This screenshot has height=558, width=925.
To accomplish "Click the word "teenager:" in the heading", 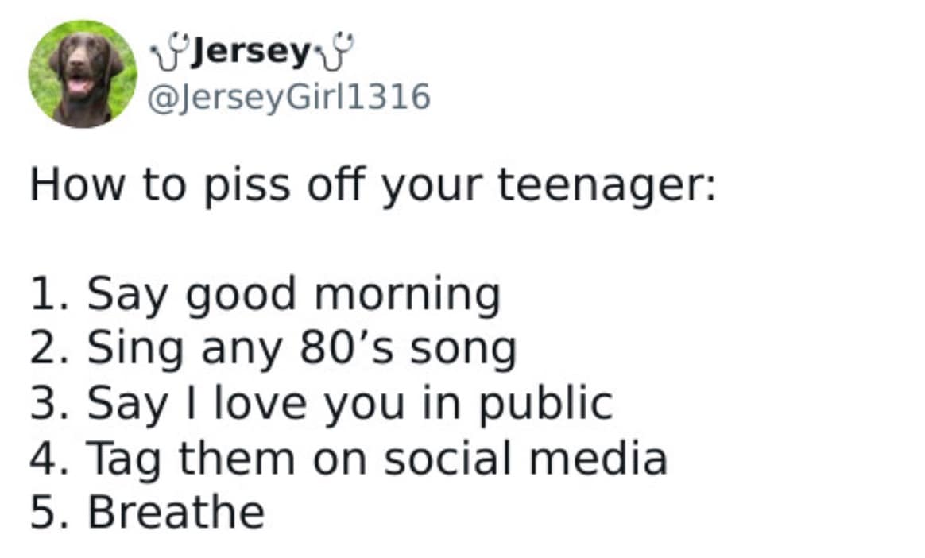I will coord(606,186).
